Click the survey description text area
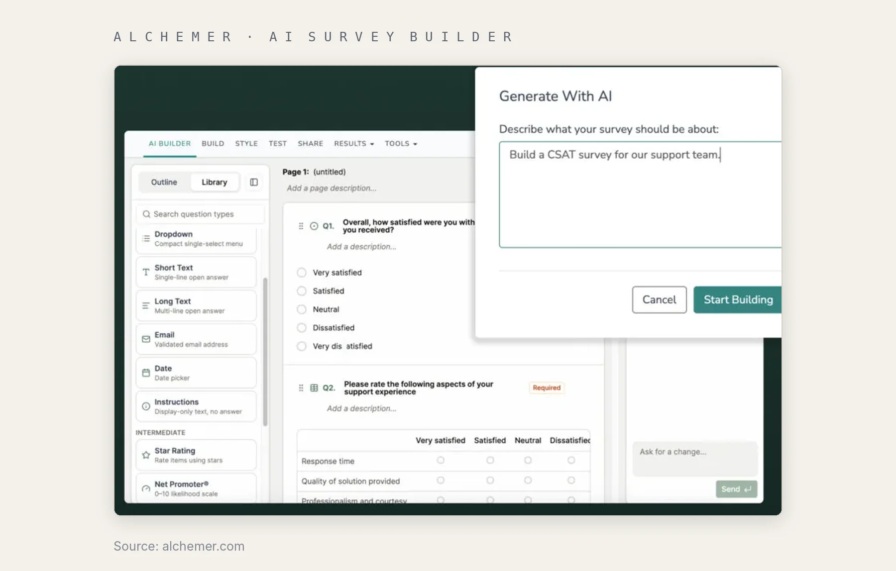Viewport: 896px width, 571px height. tap(640, 194)
